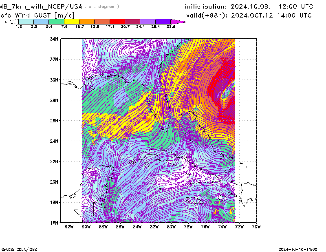Click the 76W longitude label
The height and width of the screenshot is (252, 326).
205,227
